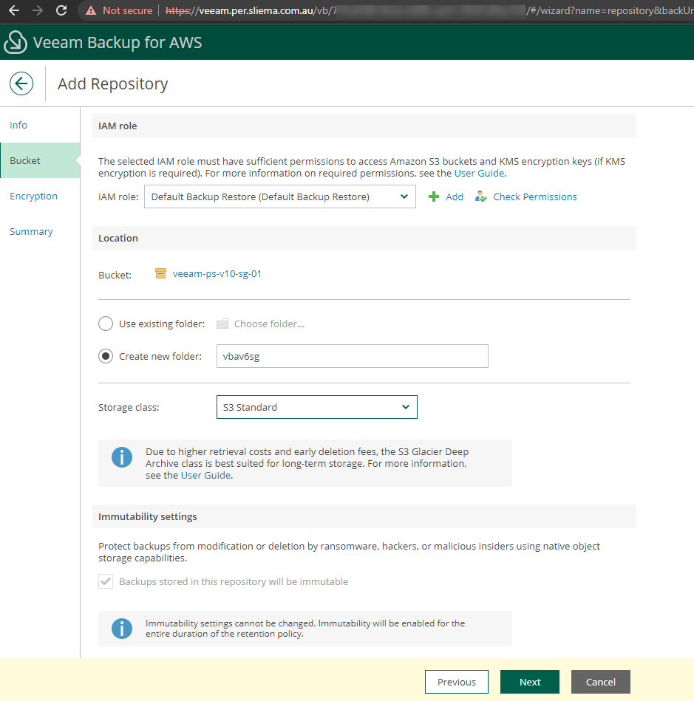Click the Backups stored in this repository label

[234, 581]
